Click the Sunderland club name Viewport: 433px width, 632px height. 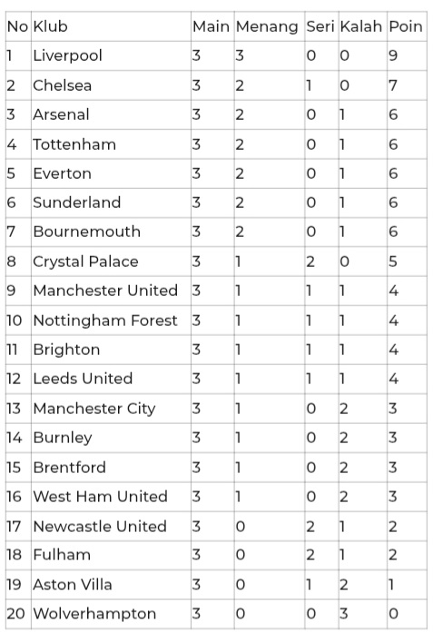coord(77,202)
